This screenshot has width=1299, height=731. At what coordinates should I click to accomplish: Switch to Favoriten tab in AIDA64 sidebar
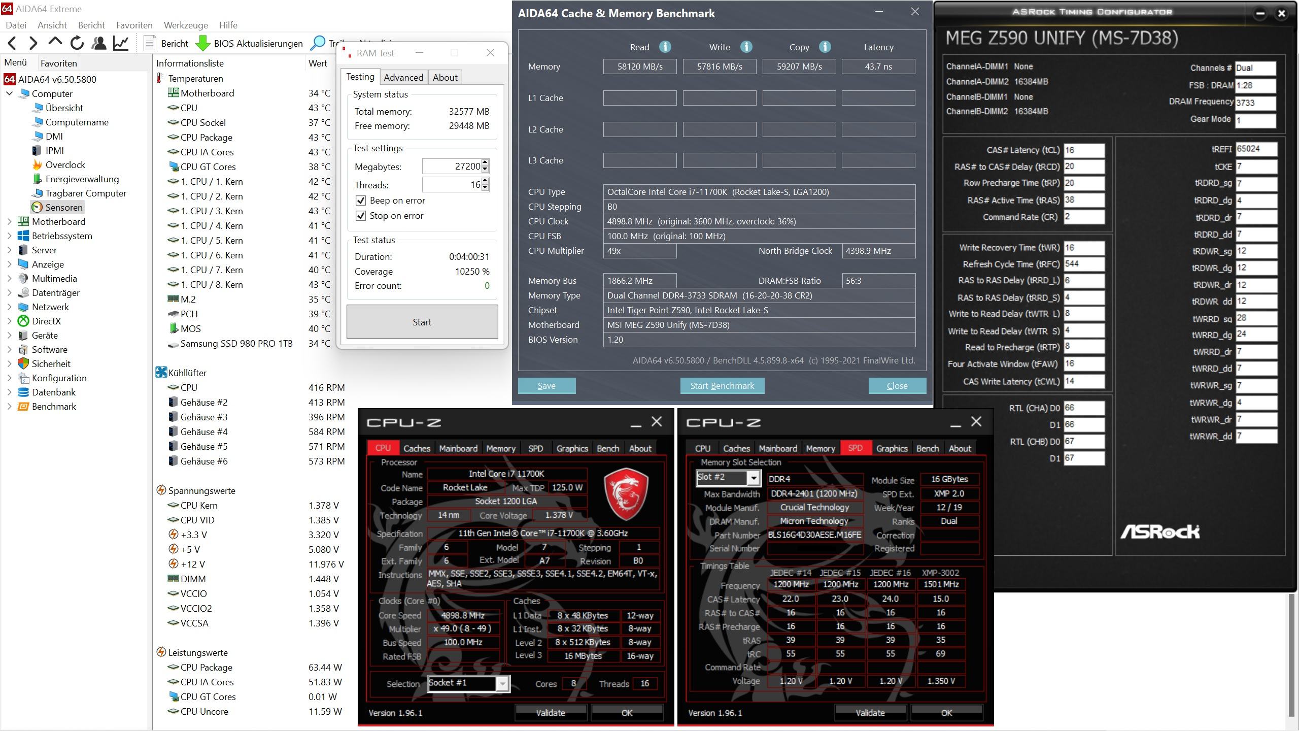(59, 63)
